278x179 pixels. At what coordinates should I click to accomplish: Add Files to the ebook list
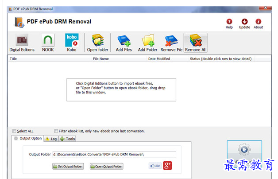point(124,43)
